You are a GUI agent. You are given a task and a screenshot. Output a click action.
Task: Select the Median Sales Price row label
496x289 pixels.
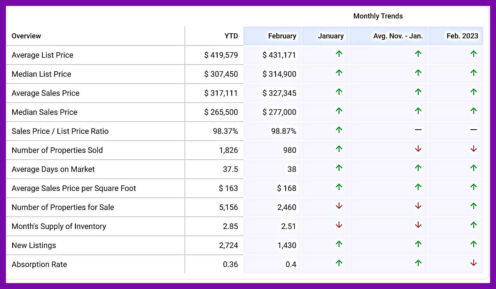[44, 112]
